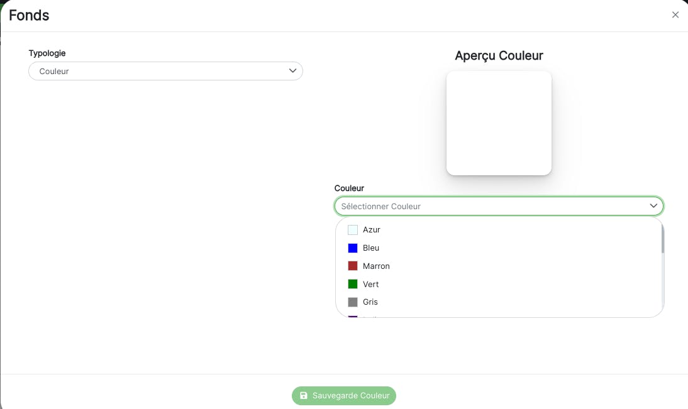Click the Aperçu Couleur preview box

[x=499, y=123]
